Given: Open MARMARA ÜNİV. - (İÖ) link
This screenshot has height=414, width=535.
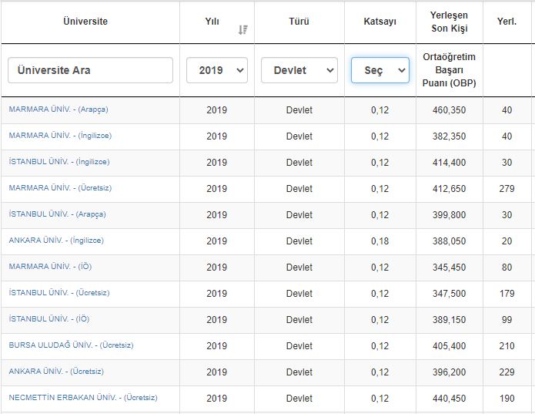Looking at the screenshot, I should click(x=50, y=267).
